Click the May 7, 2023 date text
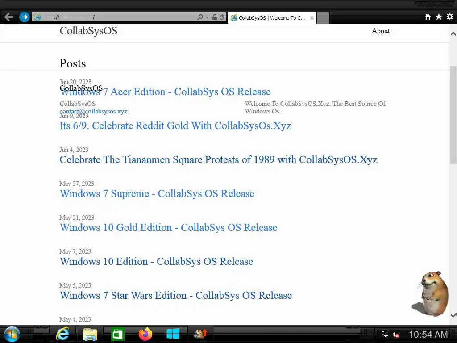The height and width of the screenshot is (343, 457). point(75,252)
